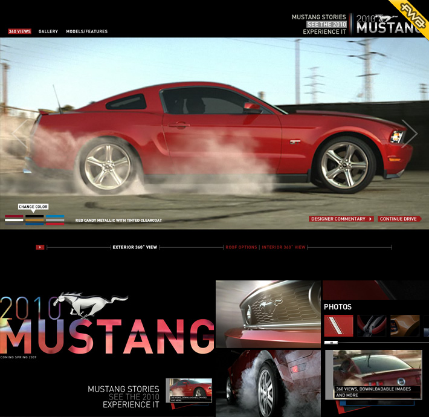Select Mustang Stories in the lower panel

click(x=123, y=389)
